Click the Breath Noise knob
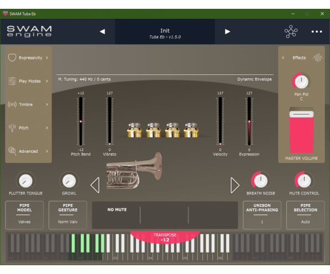This screenshot has width=330, height=274. pyautogui.click(x=261, y=181)
